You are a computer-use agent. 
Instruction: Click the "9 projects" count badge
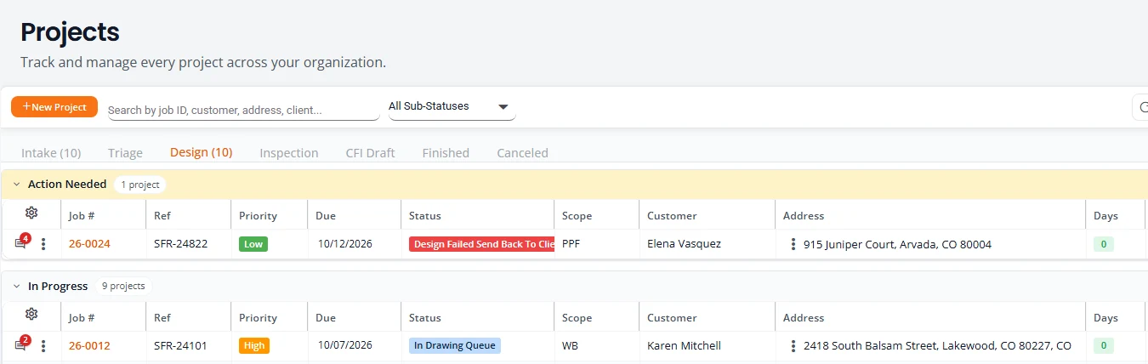[x=123, y=287]
